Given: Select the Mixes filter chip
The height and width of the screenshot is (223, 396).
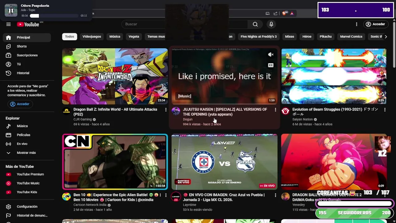Looking at the screenshot, I should [290, 37].
